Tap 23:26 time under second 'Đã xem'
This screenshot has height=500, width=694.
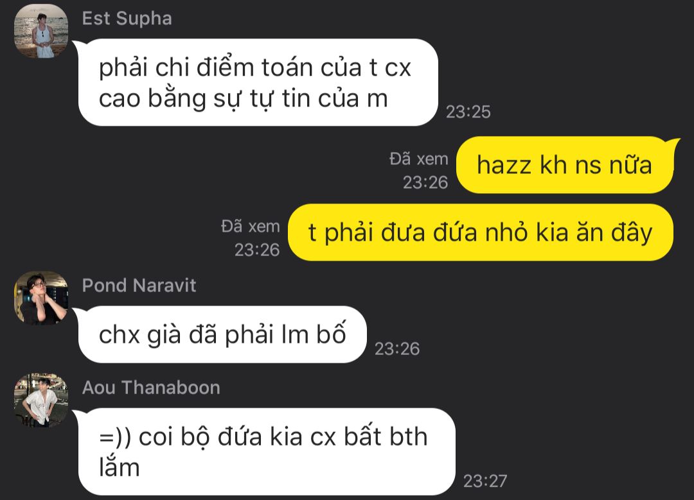tap(257, 250)
